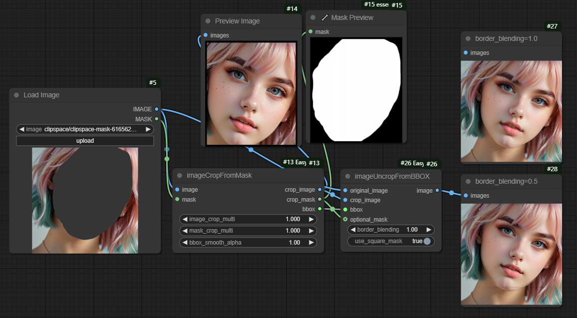
Task: Toggle the use_square_mask switch
Action: coord(427,241)
